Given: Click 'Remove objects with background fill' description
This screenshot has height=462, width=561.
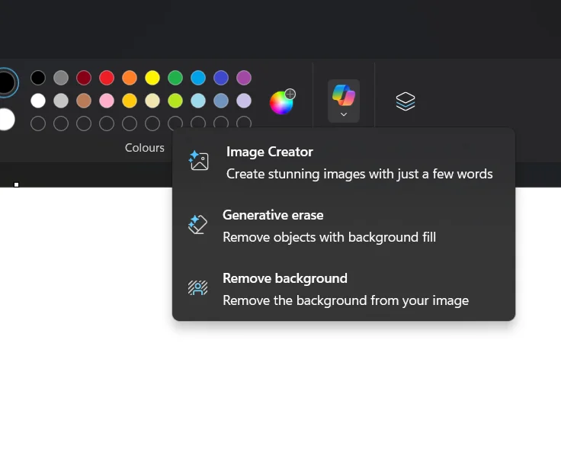Looking at the screenshot, I should click(329, 237).
